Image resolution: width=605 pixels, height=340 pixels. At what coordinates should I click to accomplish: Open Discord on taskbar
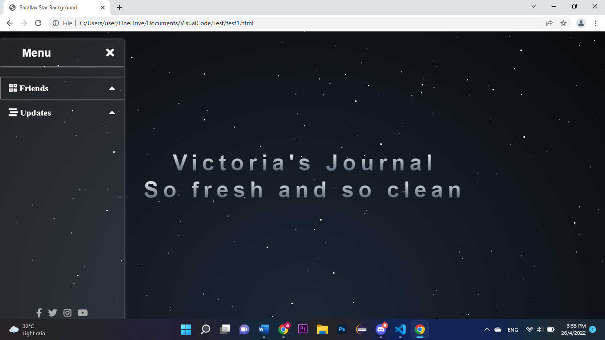pos(381,329)
